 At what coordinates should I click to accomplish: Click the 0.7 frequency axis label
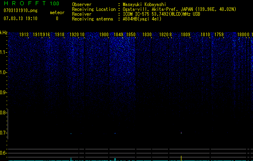pos(3,133)
